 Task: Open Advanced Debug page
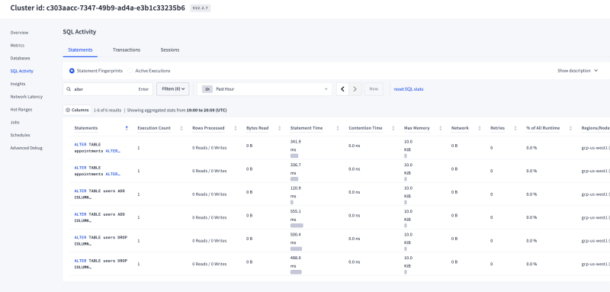pyautogui.click(x=26, y=148)
